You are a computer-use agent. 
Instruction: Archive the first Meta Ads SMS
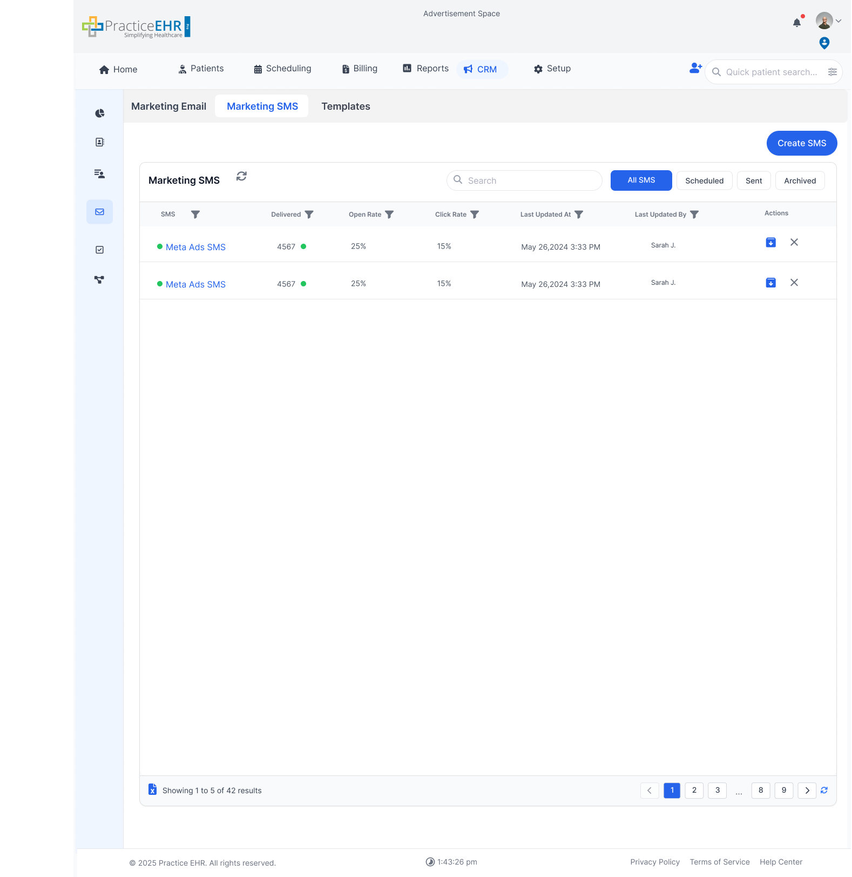pyautogui.click(x=770, y=243)
